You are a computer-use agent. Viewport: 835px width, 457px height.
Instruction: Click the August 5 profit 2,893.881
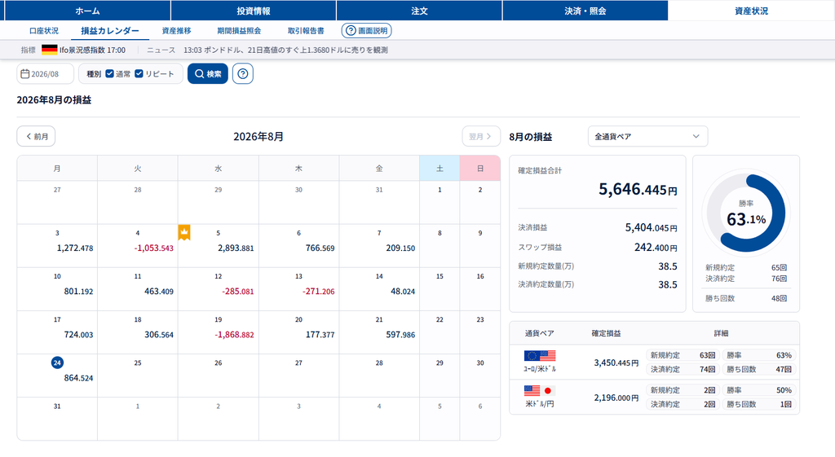pos(236,248)
